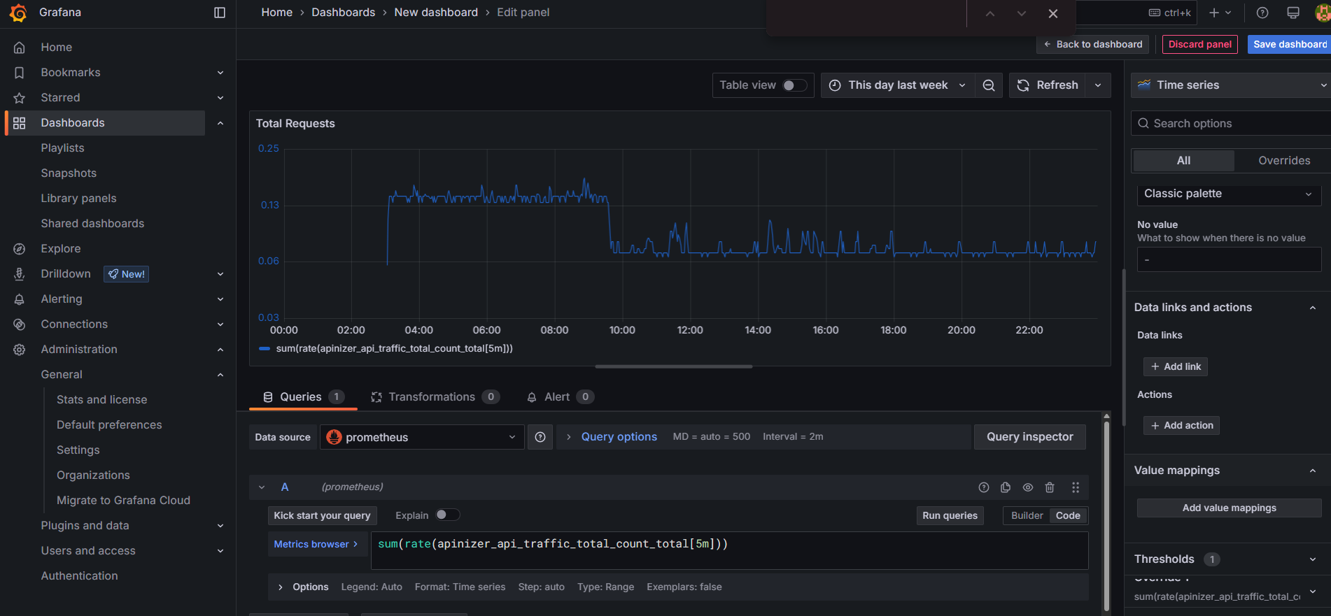
Task: Click the Connections sidebar icon
Action: coord(20,324)
